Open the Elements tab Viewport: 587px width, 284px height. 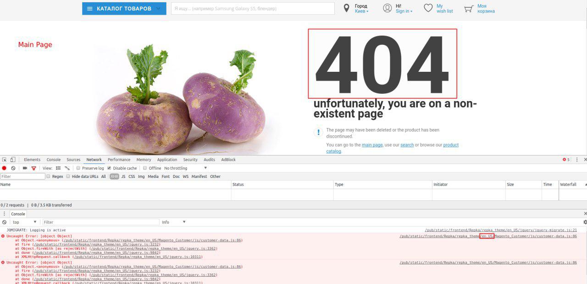pos(32,160)
